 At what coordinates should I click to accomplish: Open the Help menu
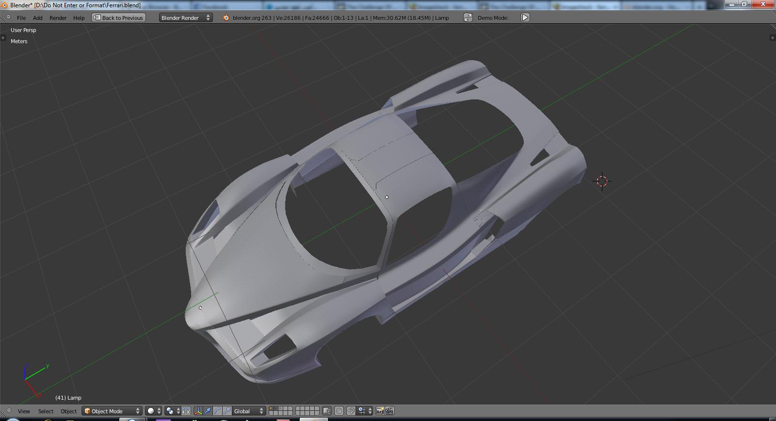(x=79, y=17)
